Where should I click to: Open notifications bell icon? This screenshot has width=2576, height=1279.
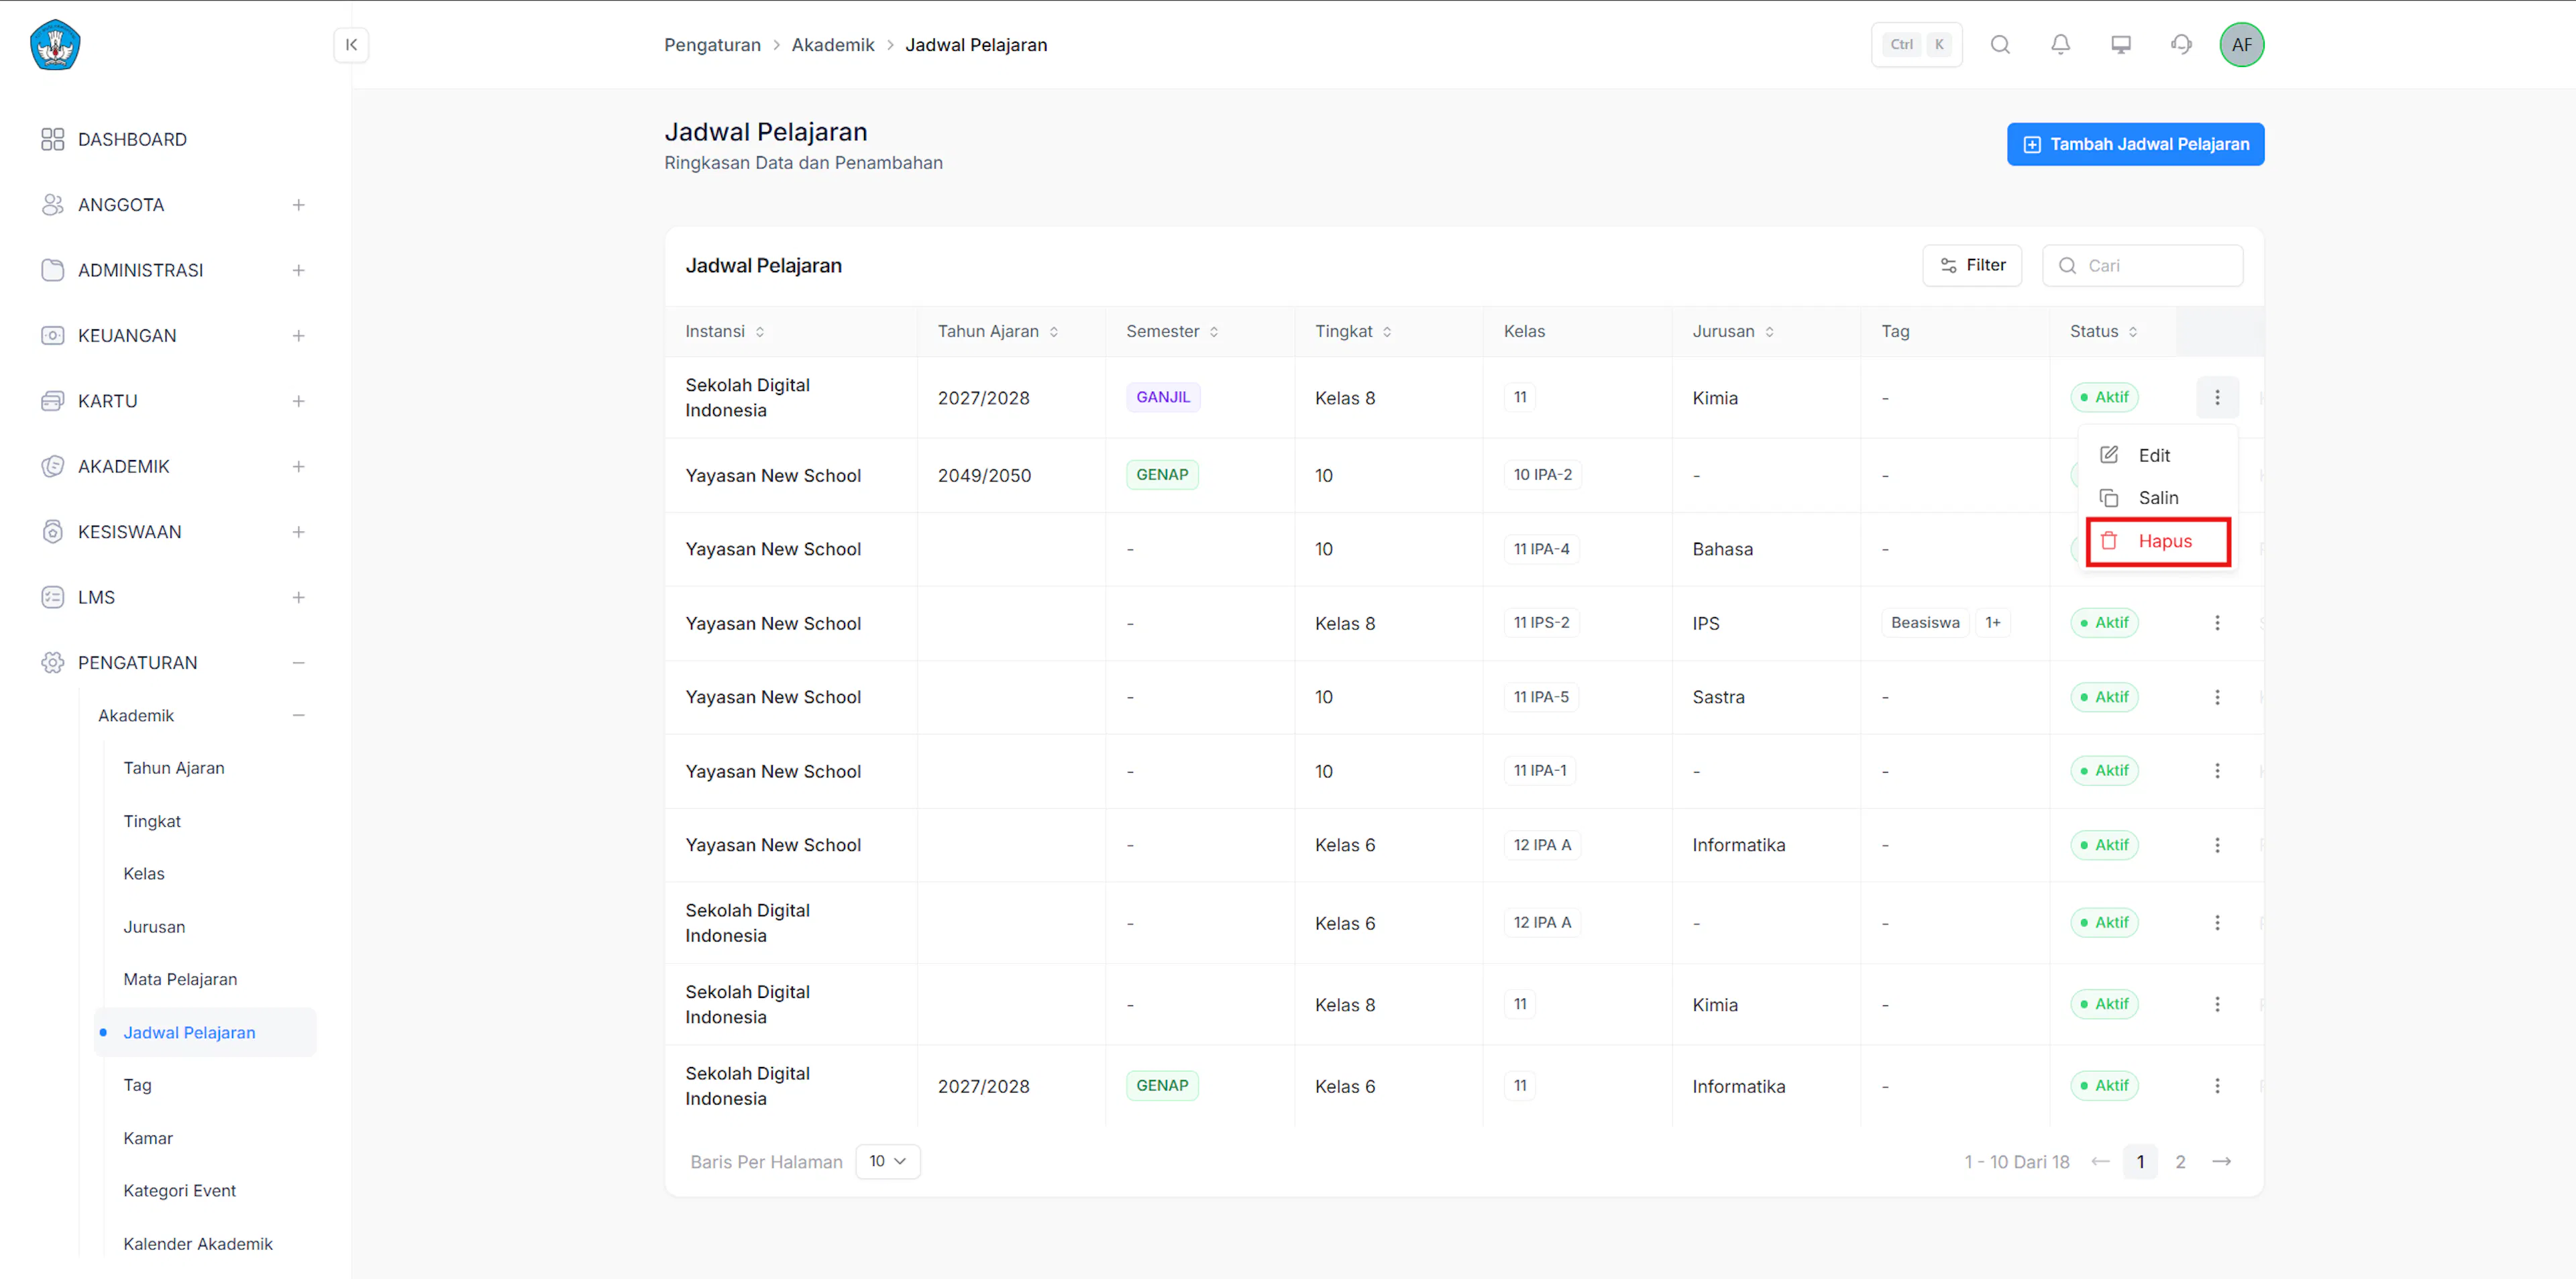coord(2060,44)
